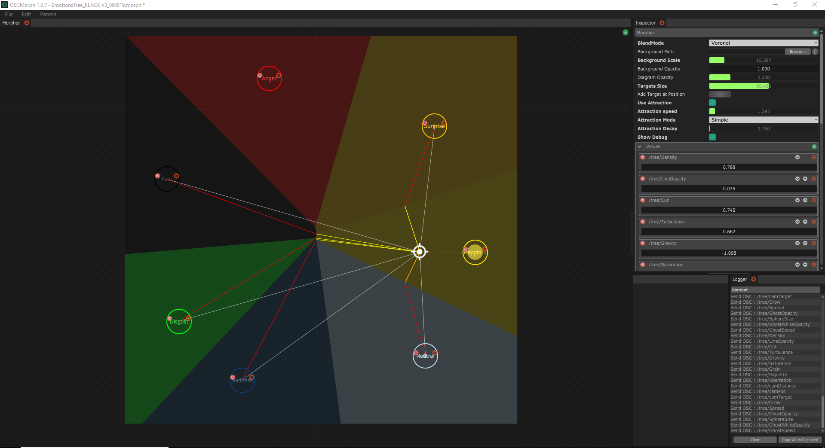Image resolution: width=825 pixels, height=448 pixels.
Task: Move /tree/LineOpacity down with its arrow icon
Action: (797, 179)
